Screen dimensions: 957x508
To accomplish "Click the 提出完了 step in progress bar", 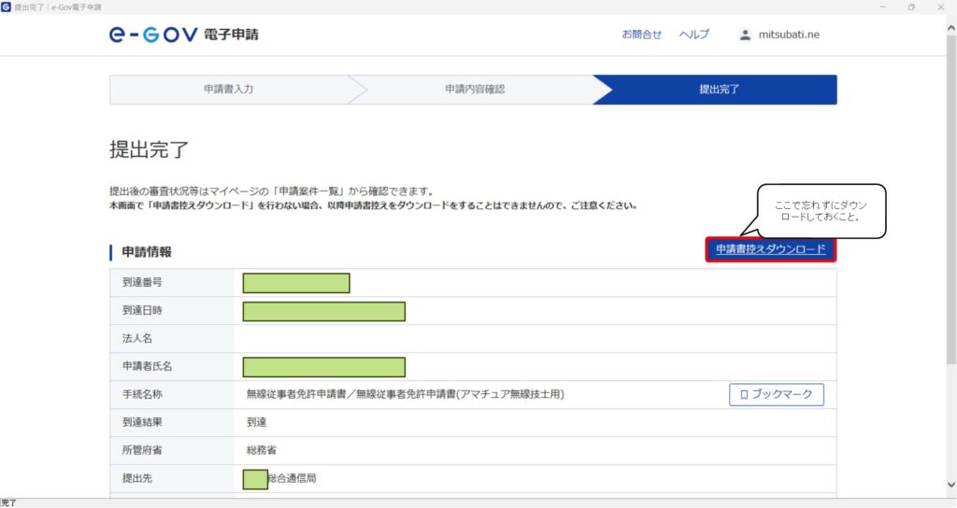I will point(720,90).
